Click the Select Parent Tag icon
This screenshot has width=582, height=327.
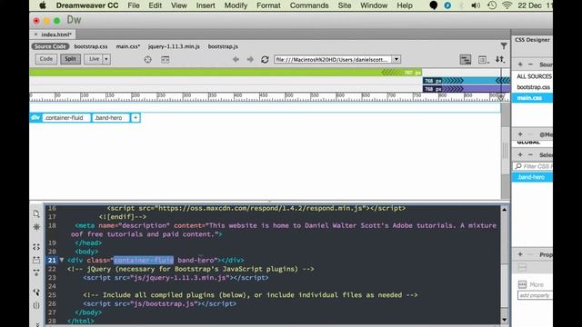coord(36,292)
